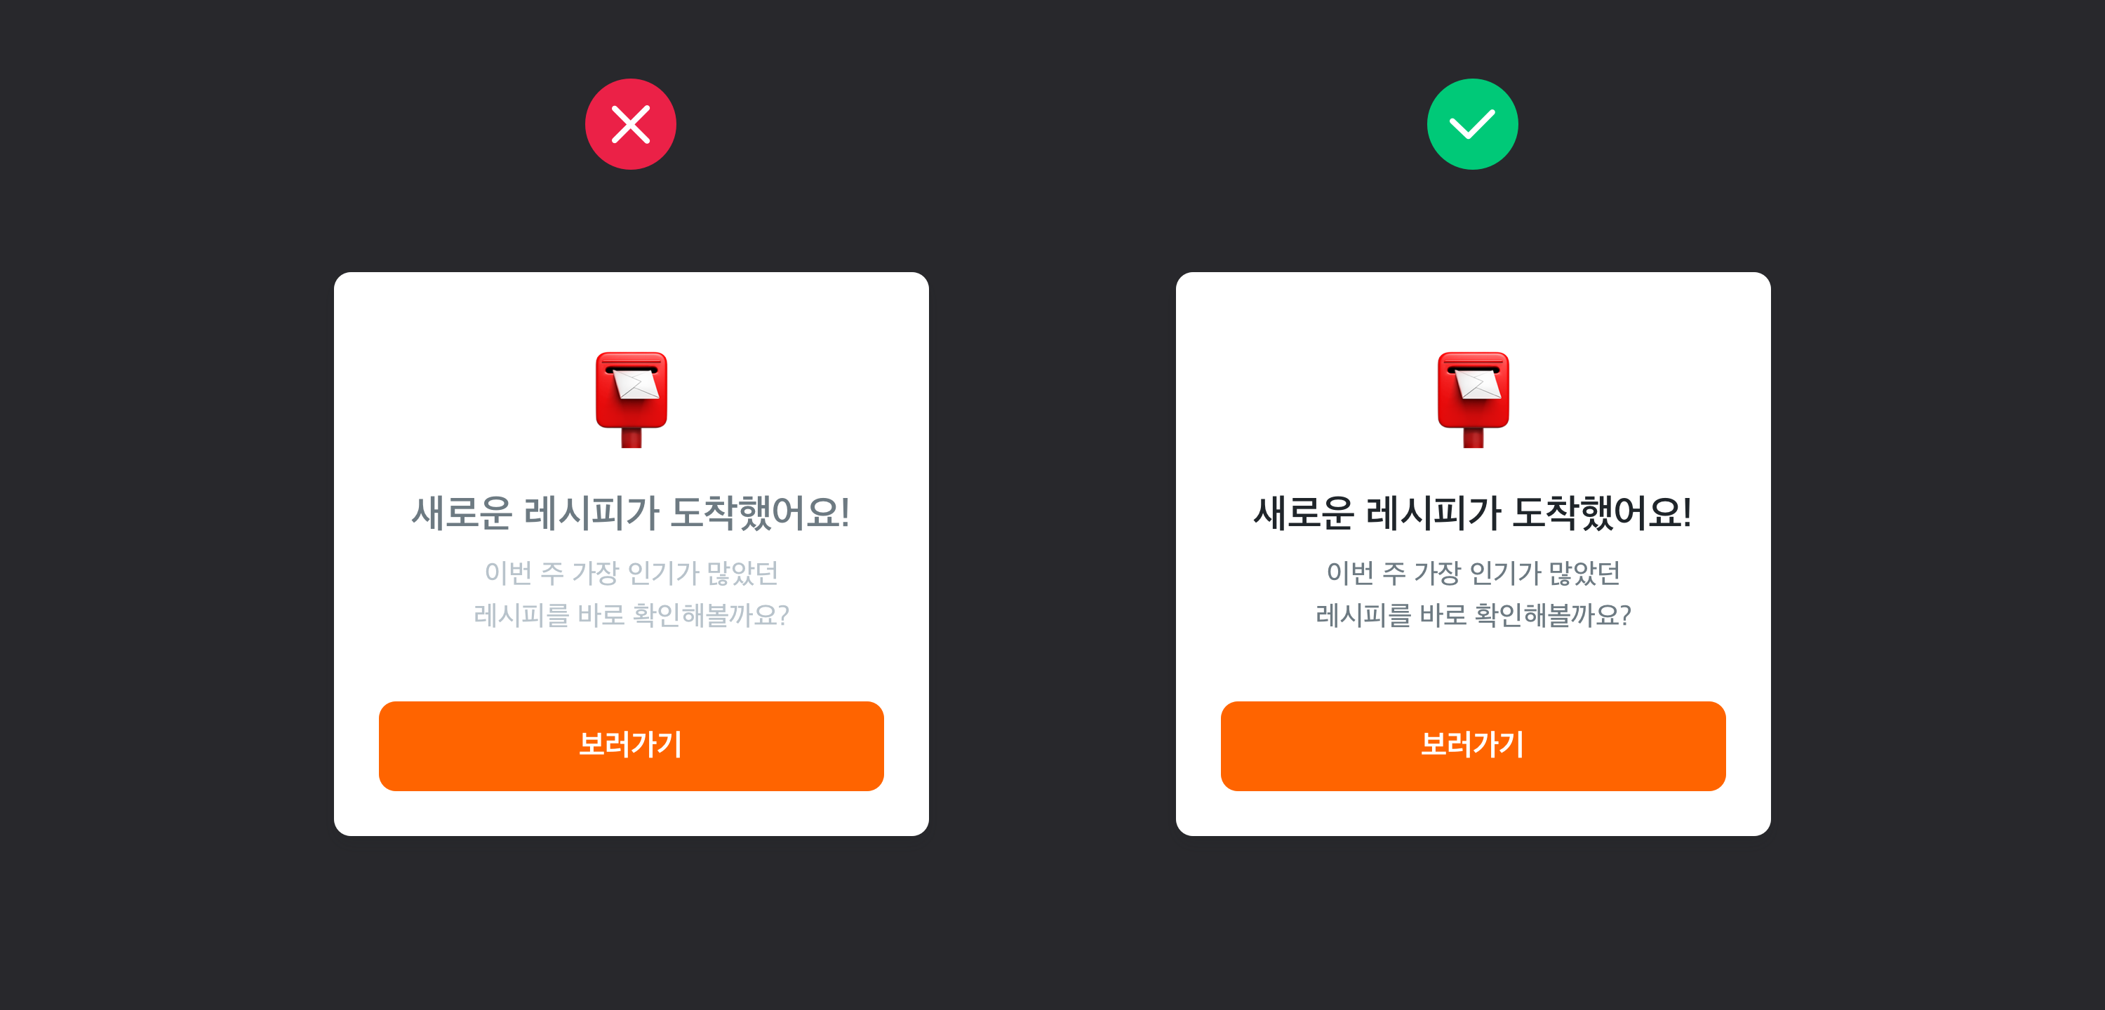Click 이번 주 가장 인기가 많았던 text, right card
Screen dimensions: 2105x1010
click(1471, 573)
